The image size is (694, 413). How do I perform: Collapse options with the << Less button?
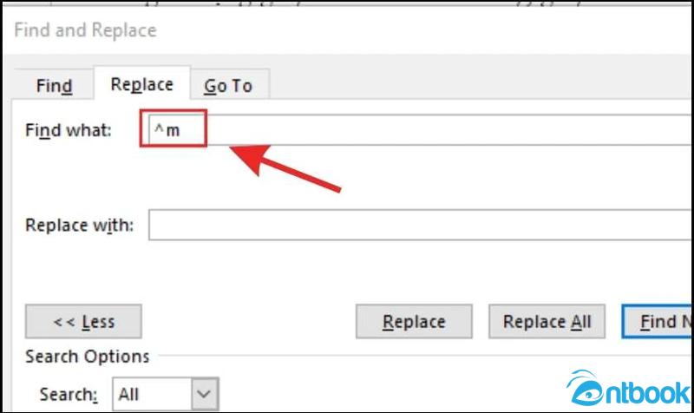pos(83,321)
